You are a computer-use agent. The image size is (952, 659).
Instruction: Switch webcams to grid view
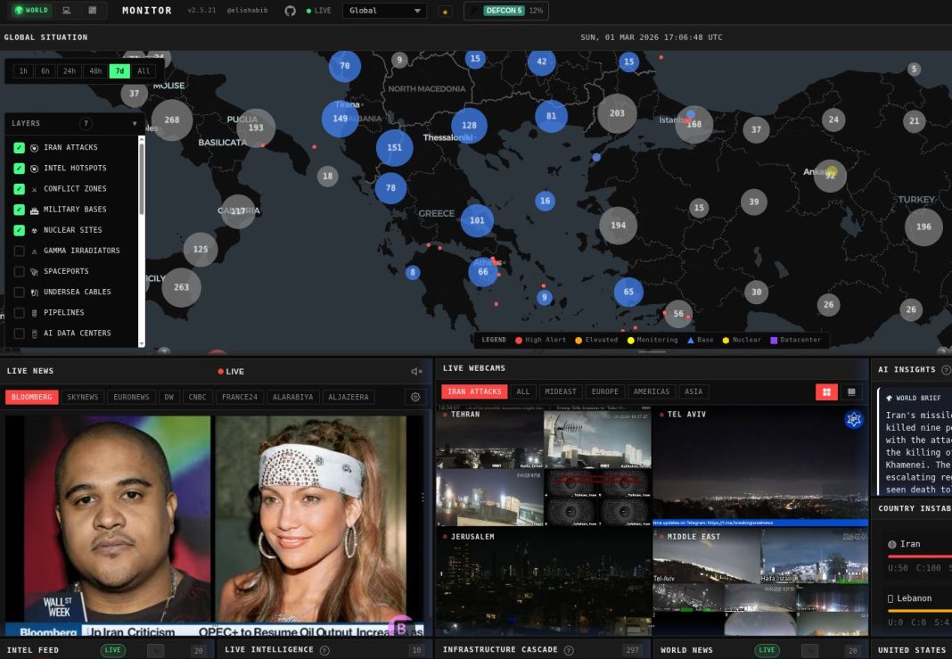coord(826,391)
